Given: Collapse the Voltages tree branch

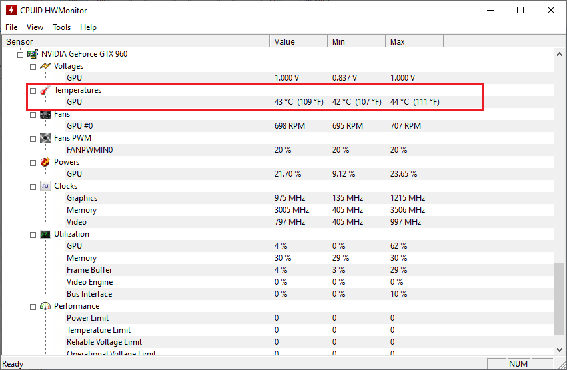Looking at the screenshot, I should coord(33,67).
